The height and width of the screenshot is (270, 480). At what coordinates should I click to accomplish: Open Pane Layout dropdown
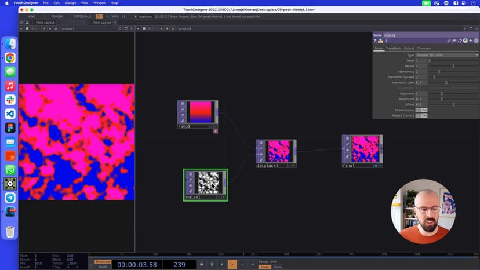coord(45,23)
